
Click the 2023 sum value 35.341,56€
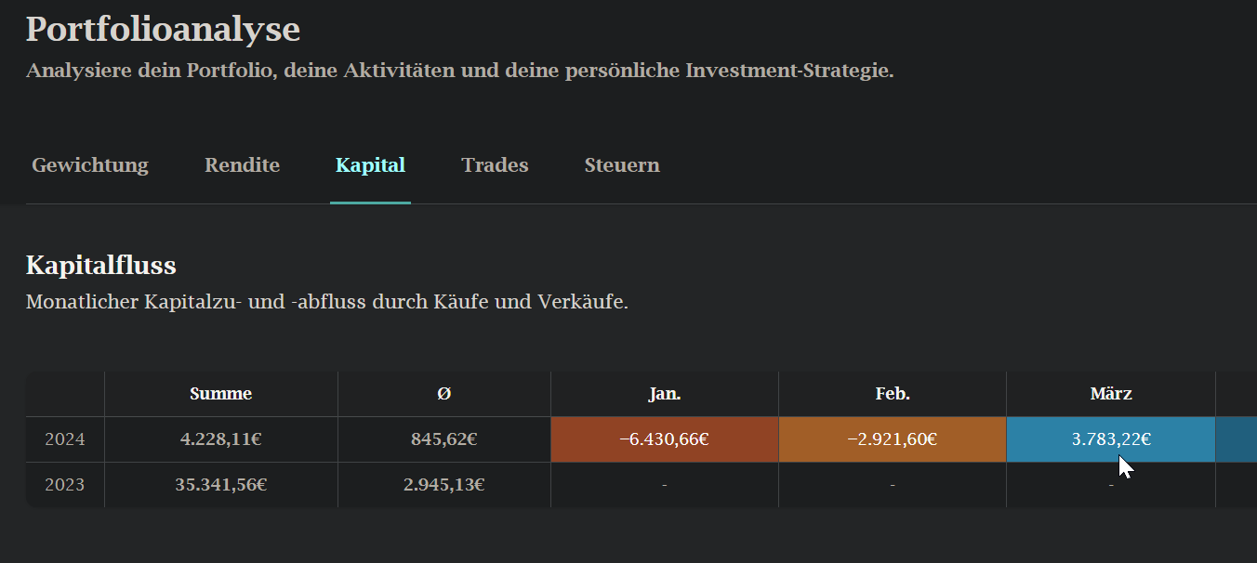pyautogui.click(x=220, y=485)
